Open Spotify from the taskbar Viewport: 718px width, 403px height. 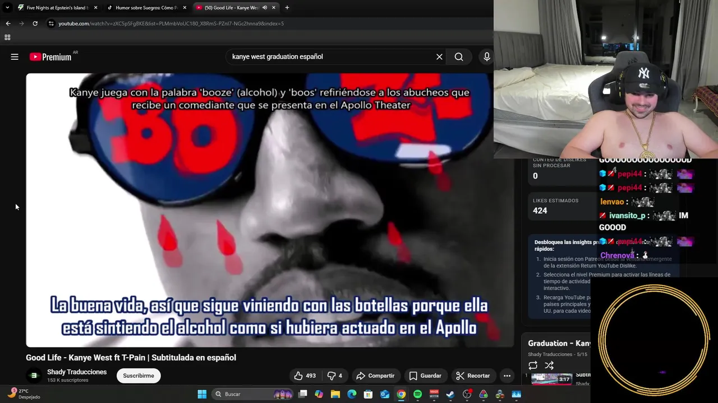(417, 394)
